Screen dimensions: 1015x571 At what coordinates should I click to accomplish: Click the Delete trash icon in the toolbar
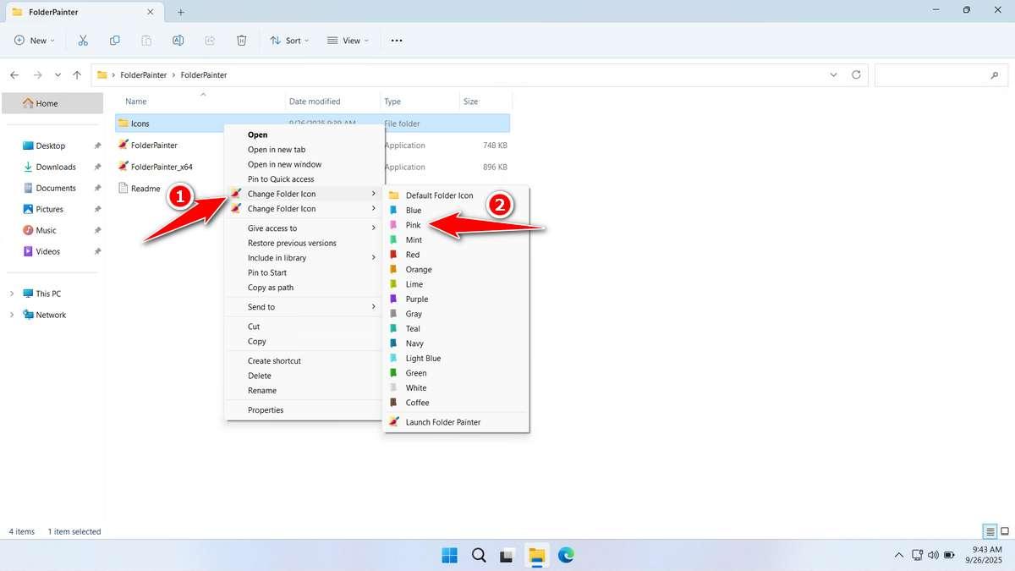[x=242, y=40]
